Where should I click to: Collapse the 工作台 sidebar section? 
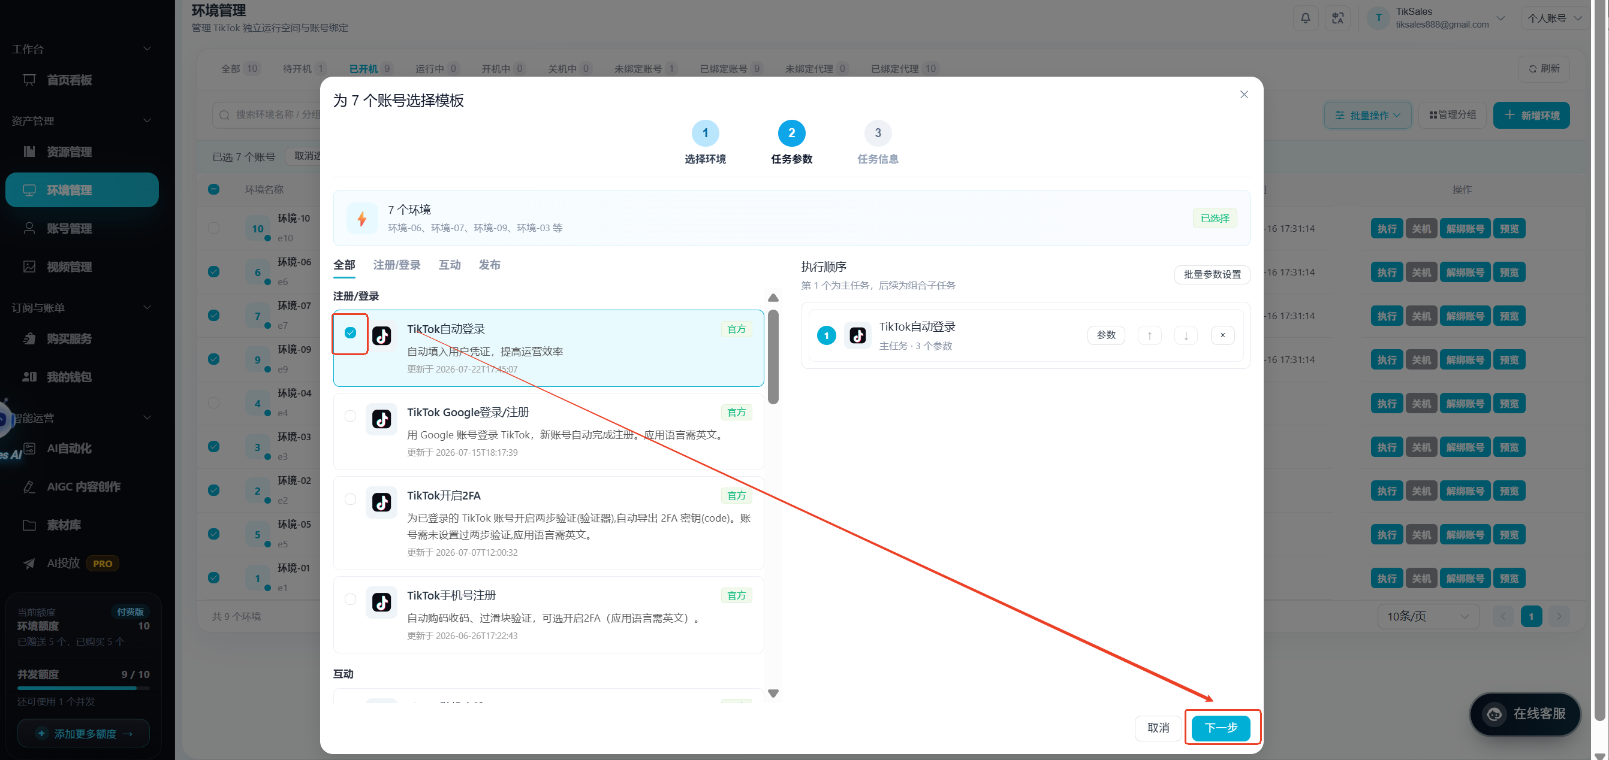click(147, 49)
